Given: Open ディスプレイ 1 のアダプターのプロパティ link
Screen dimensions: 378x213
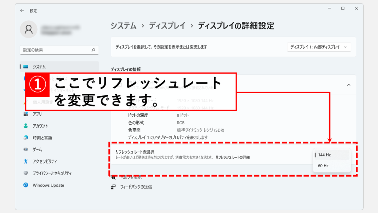Looking at the screenshot, I should point(168,137).
